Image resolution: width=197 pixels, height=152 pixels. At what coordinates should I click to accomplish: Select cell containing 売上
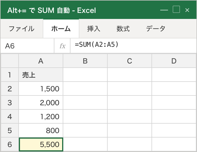(x=41, y=75)
